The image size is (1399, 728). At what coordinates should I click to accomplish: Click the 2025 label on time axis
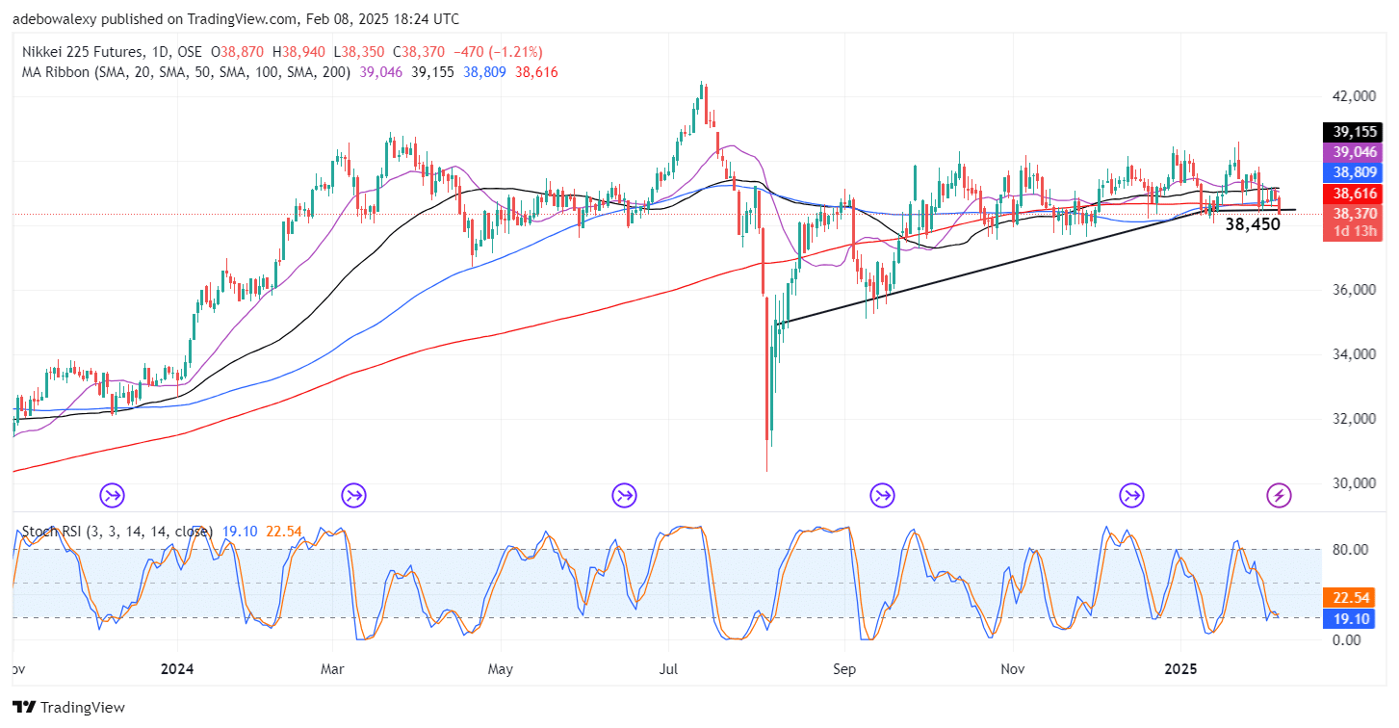1179,667
